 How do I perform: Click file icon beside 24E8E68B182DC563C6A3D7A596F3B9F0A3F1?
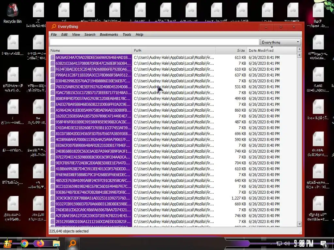[53, 151]
